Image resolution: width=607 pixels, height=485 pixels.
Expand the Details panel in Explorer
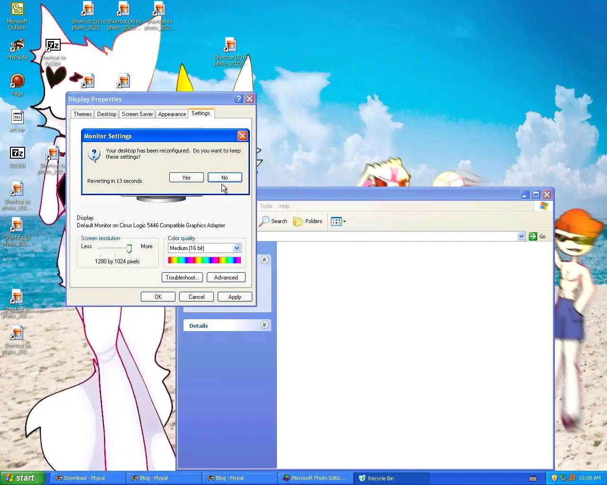tap(265, 325)
